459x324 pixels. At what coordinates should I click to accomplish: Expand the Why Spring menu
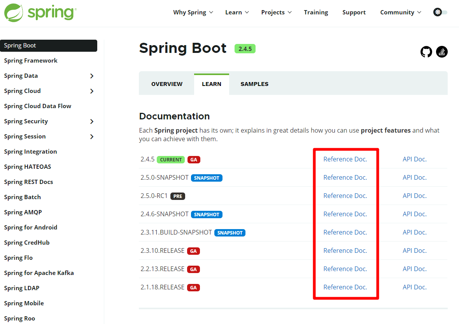click(x=193, y=12)
